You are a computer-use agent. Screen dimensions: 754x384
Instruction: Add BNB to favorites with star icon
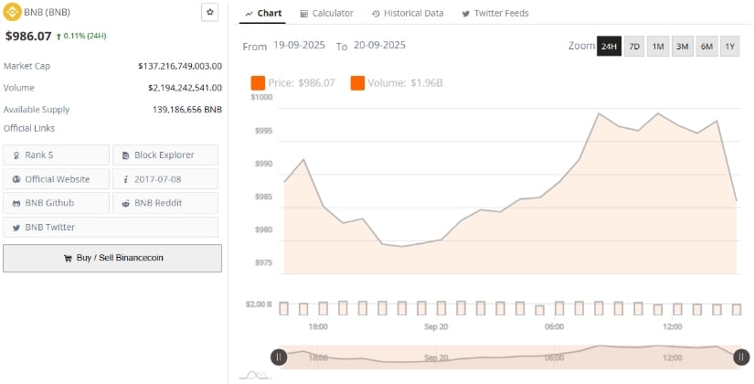point(209,12)
